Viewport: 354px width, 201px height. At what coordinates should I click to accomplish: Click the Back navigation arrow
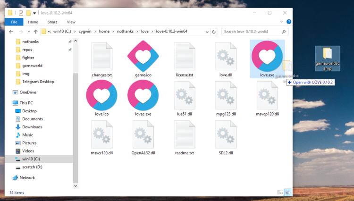(x=11, y=32)
